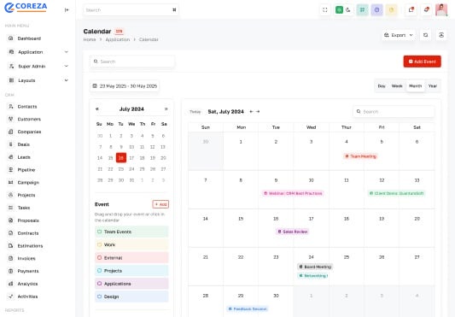Switch to dark mode moon icon

pyautogui.click(x=348, y=10)
